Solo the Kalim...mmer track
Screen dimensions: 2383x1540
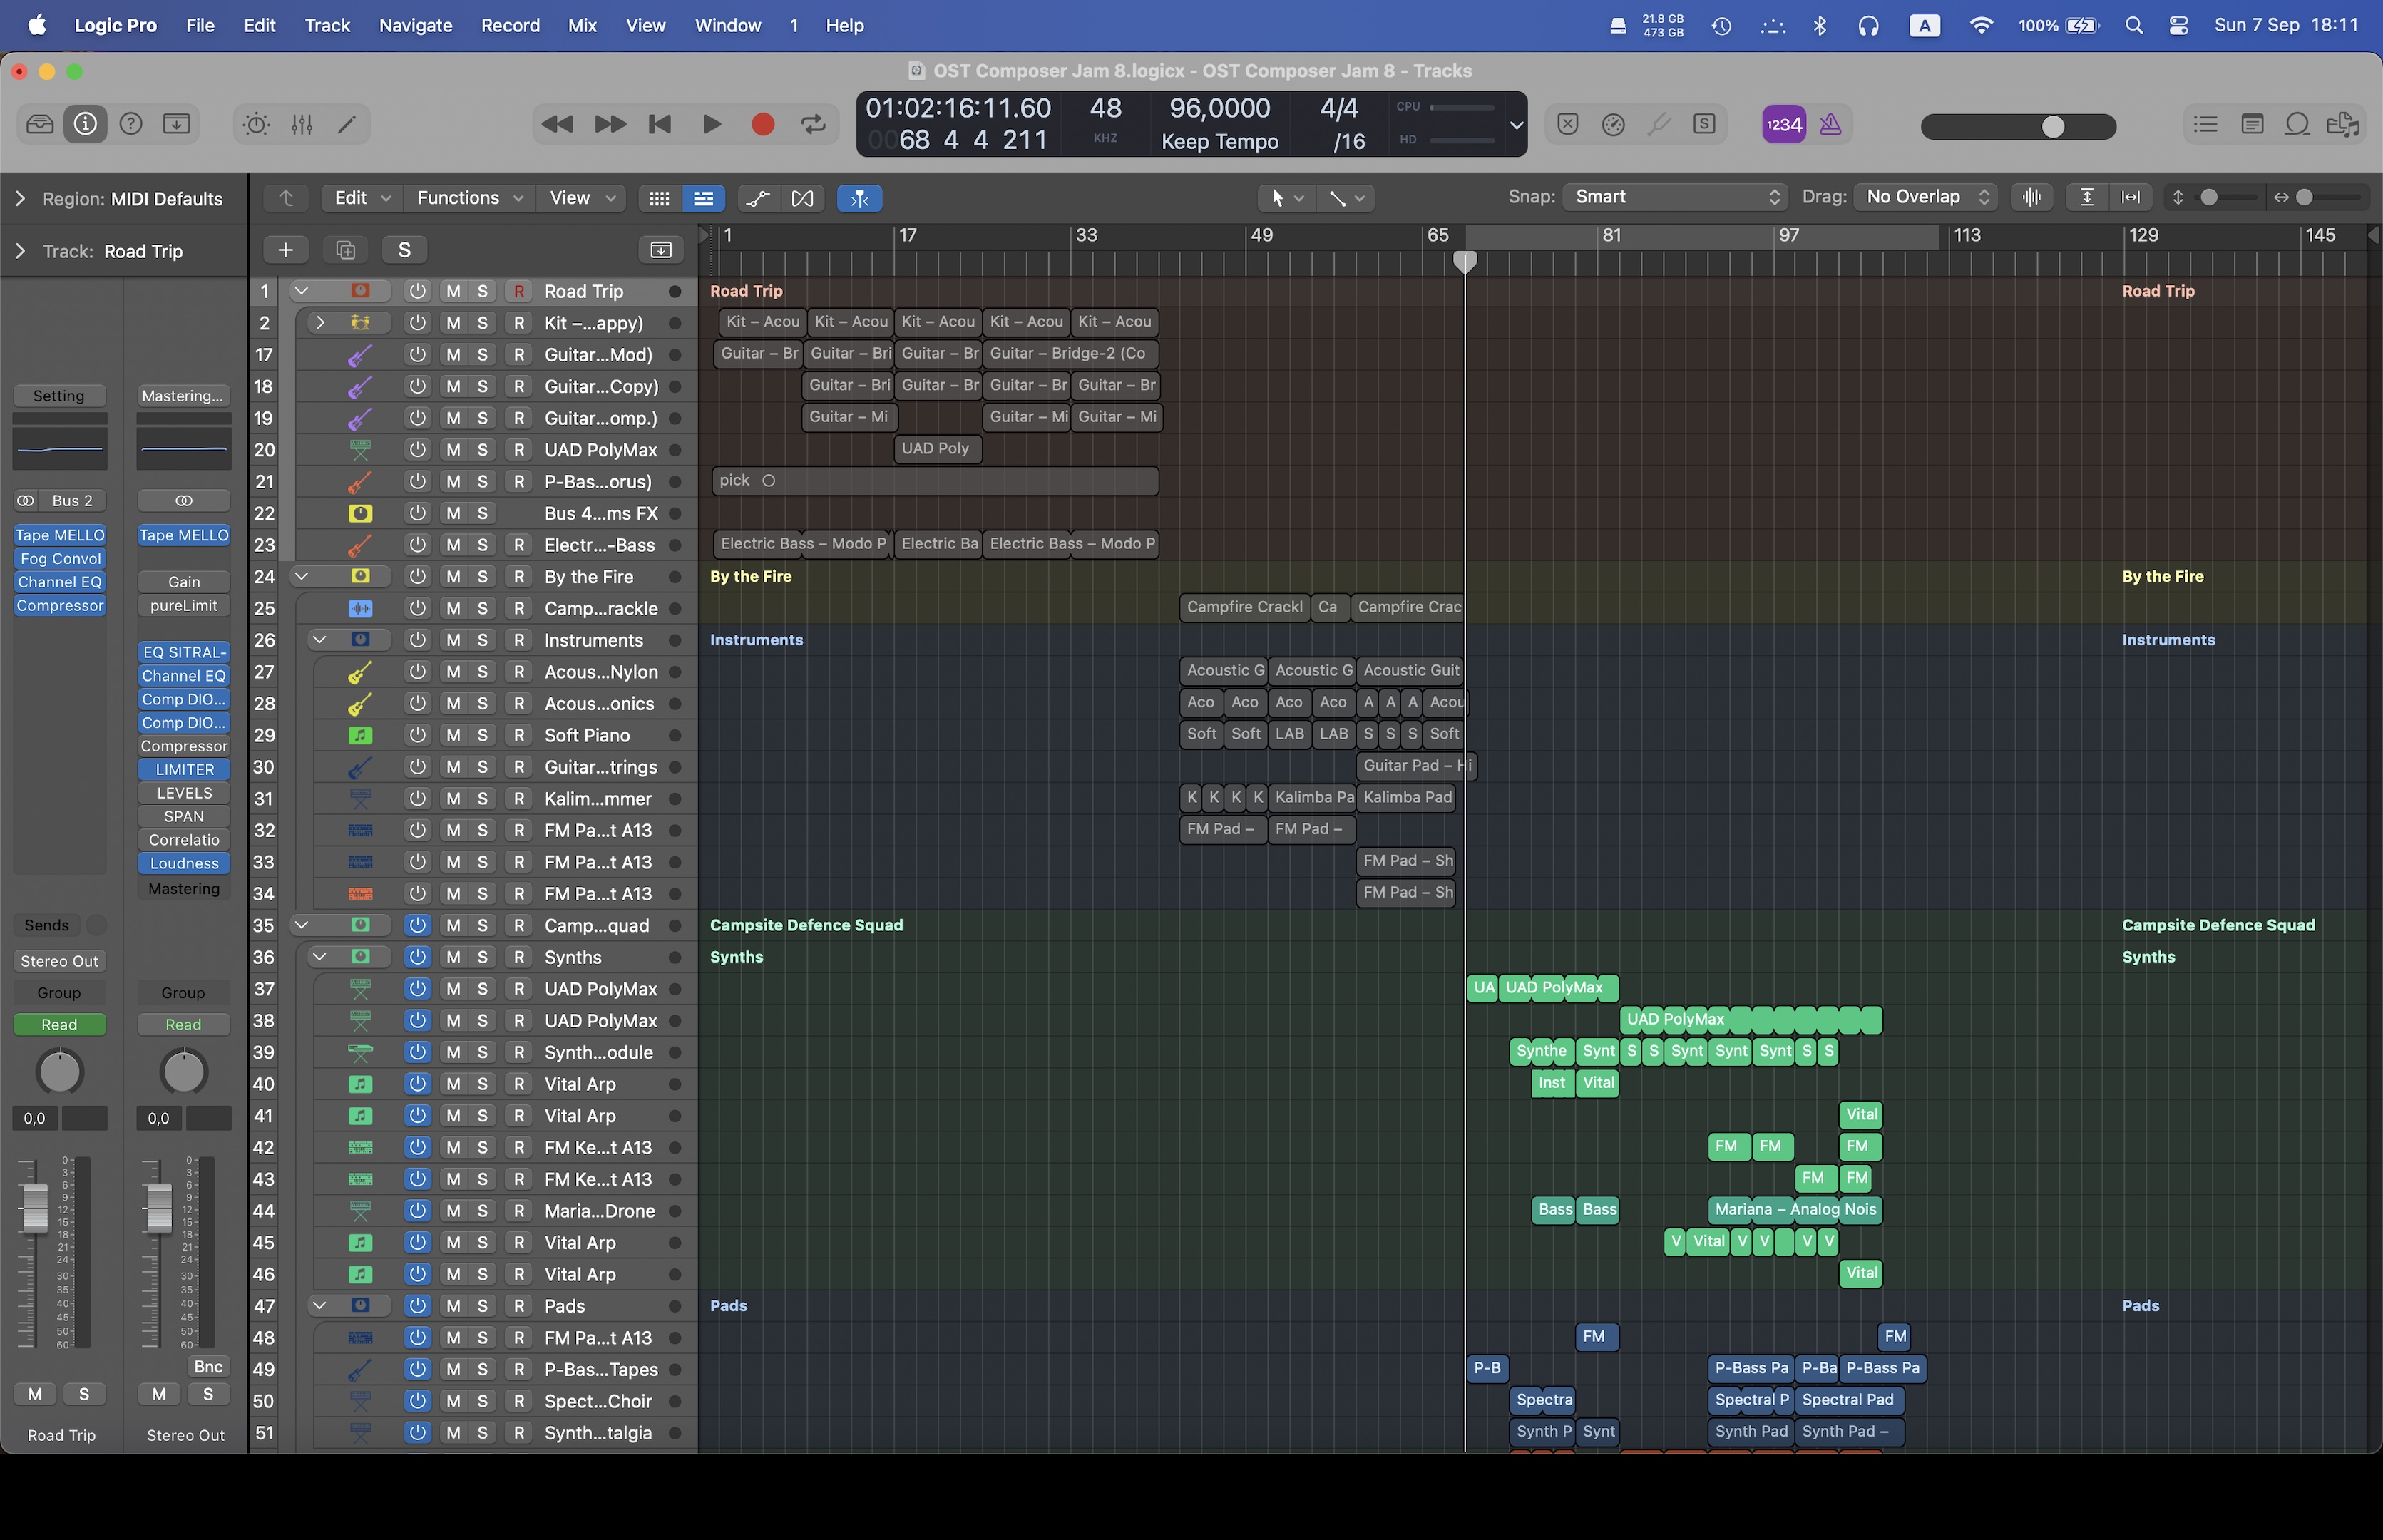pyautogui.click(x=482, y=798)
